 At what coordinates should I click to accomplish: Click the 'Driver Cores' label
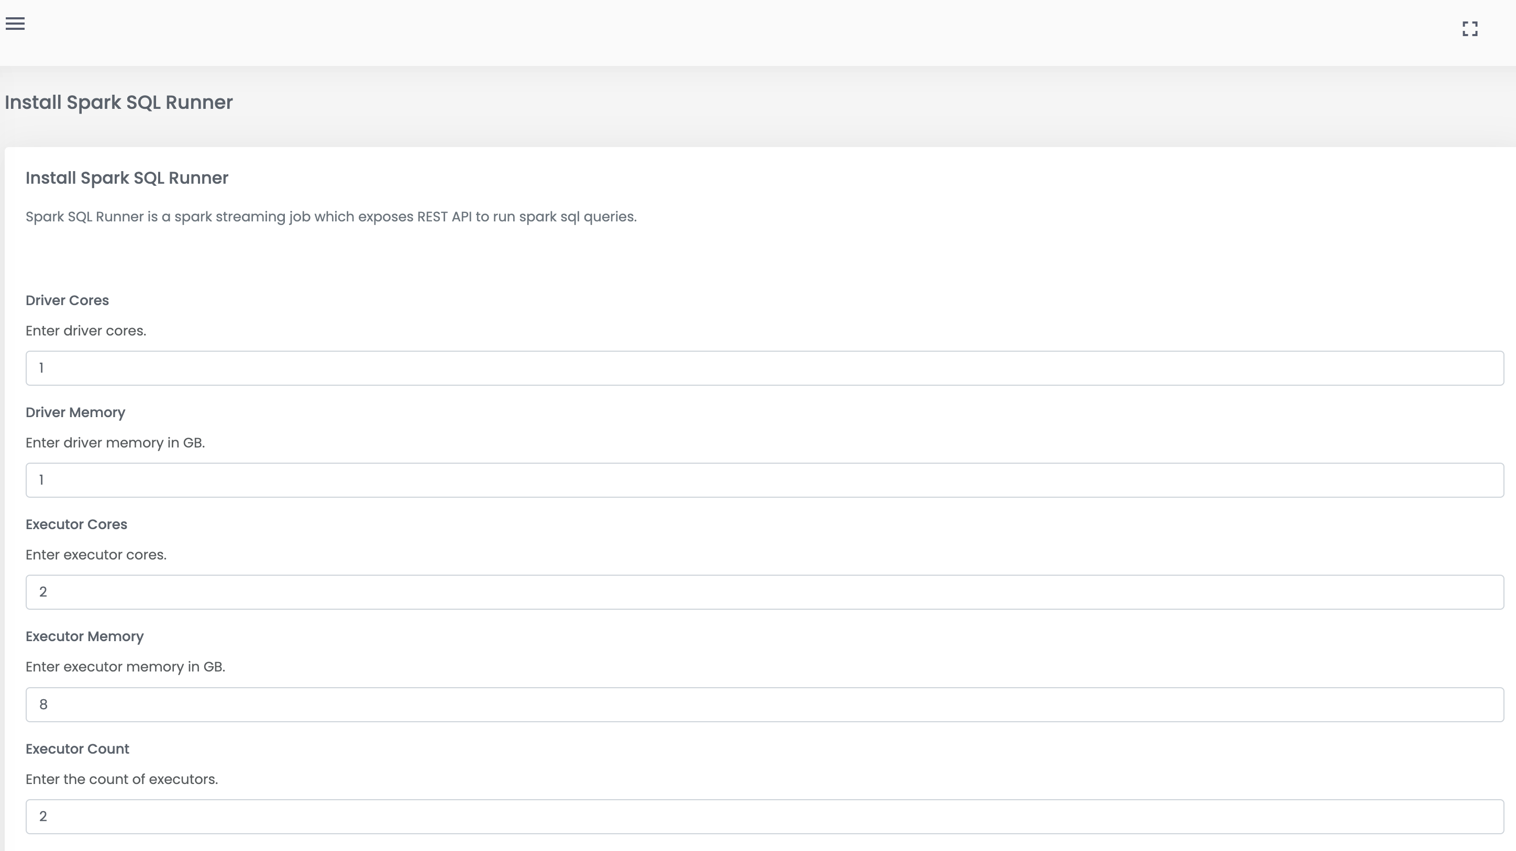pyautogui.click(x=67, y=300)
